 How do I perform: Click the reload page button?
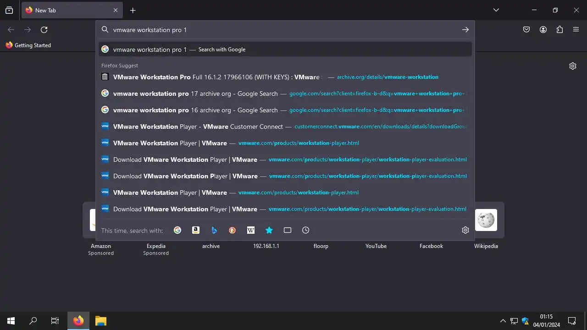coord(44,30)
